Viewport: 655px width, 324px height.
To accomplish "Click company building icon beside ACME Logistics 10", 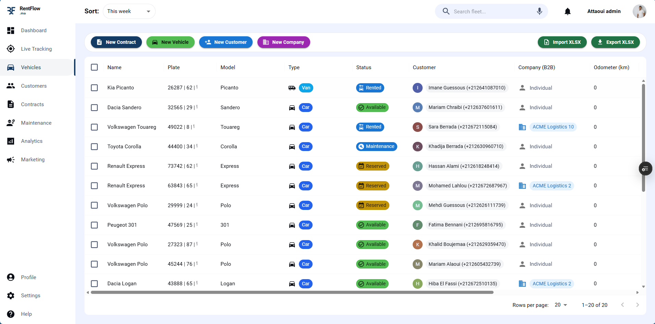I will (522, 127).
